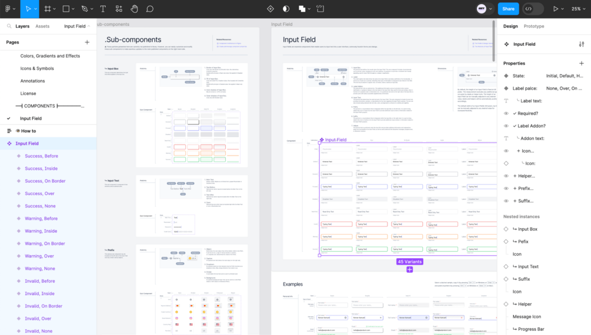Select the Comment tool
This screenshot has height=335, width=591.
(x=149, y=9)
